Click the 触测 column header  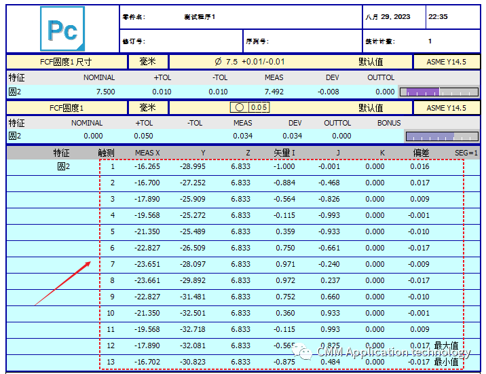tap(106, 153)
